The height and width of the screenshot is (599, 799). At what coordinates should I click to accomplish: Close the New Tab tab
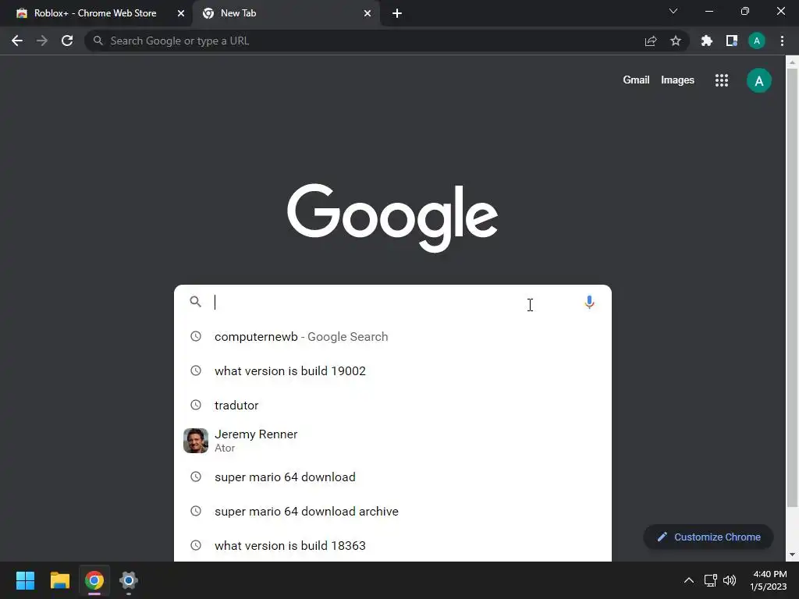pyautogui.click(x=368, y=13)
